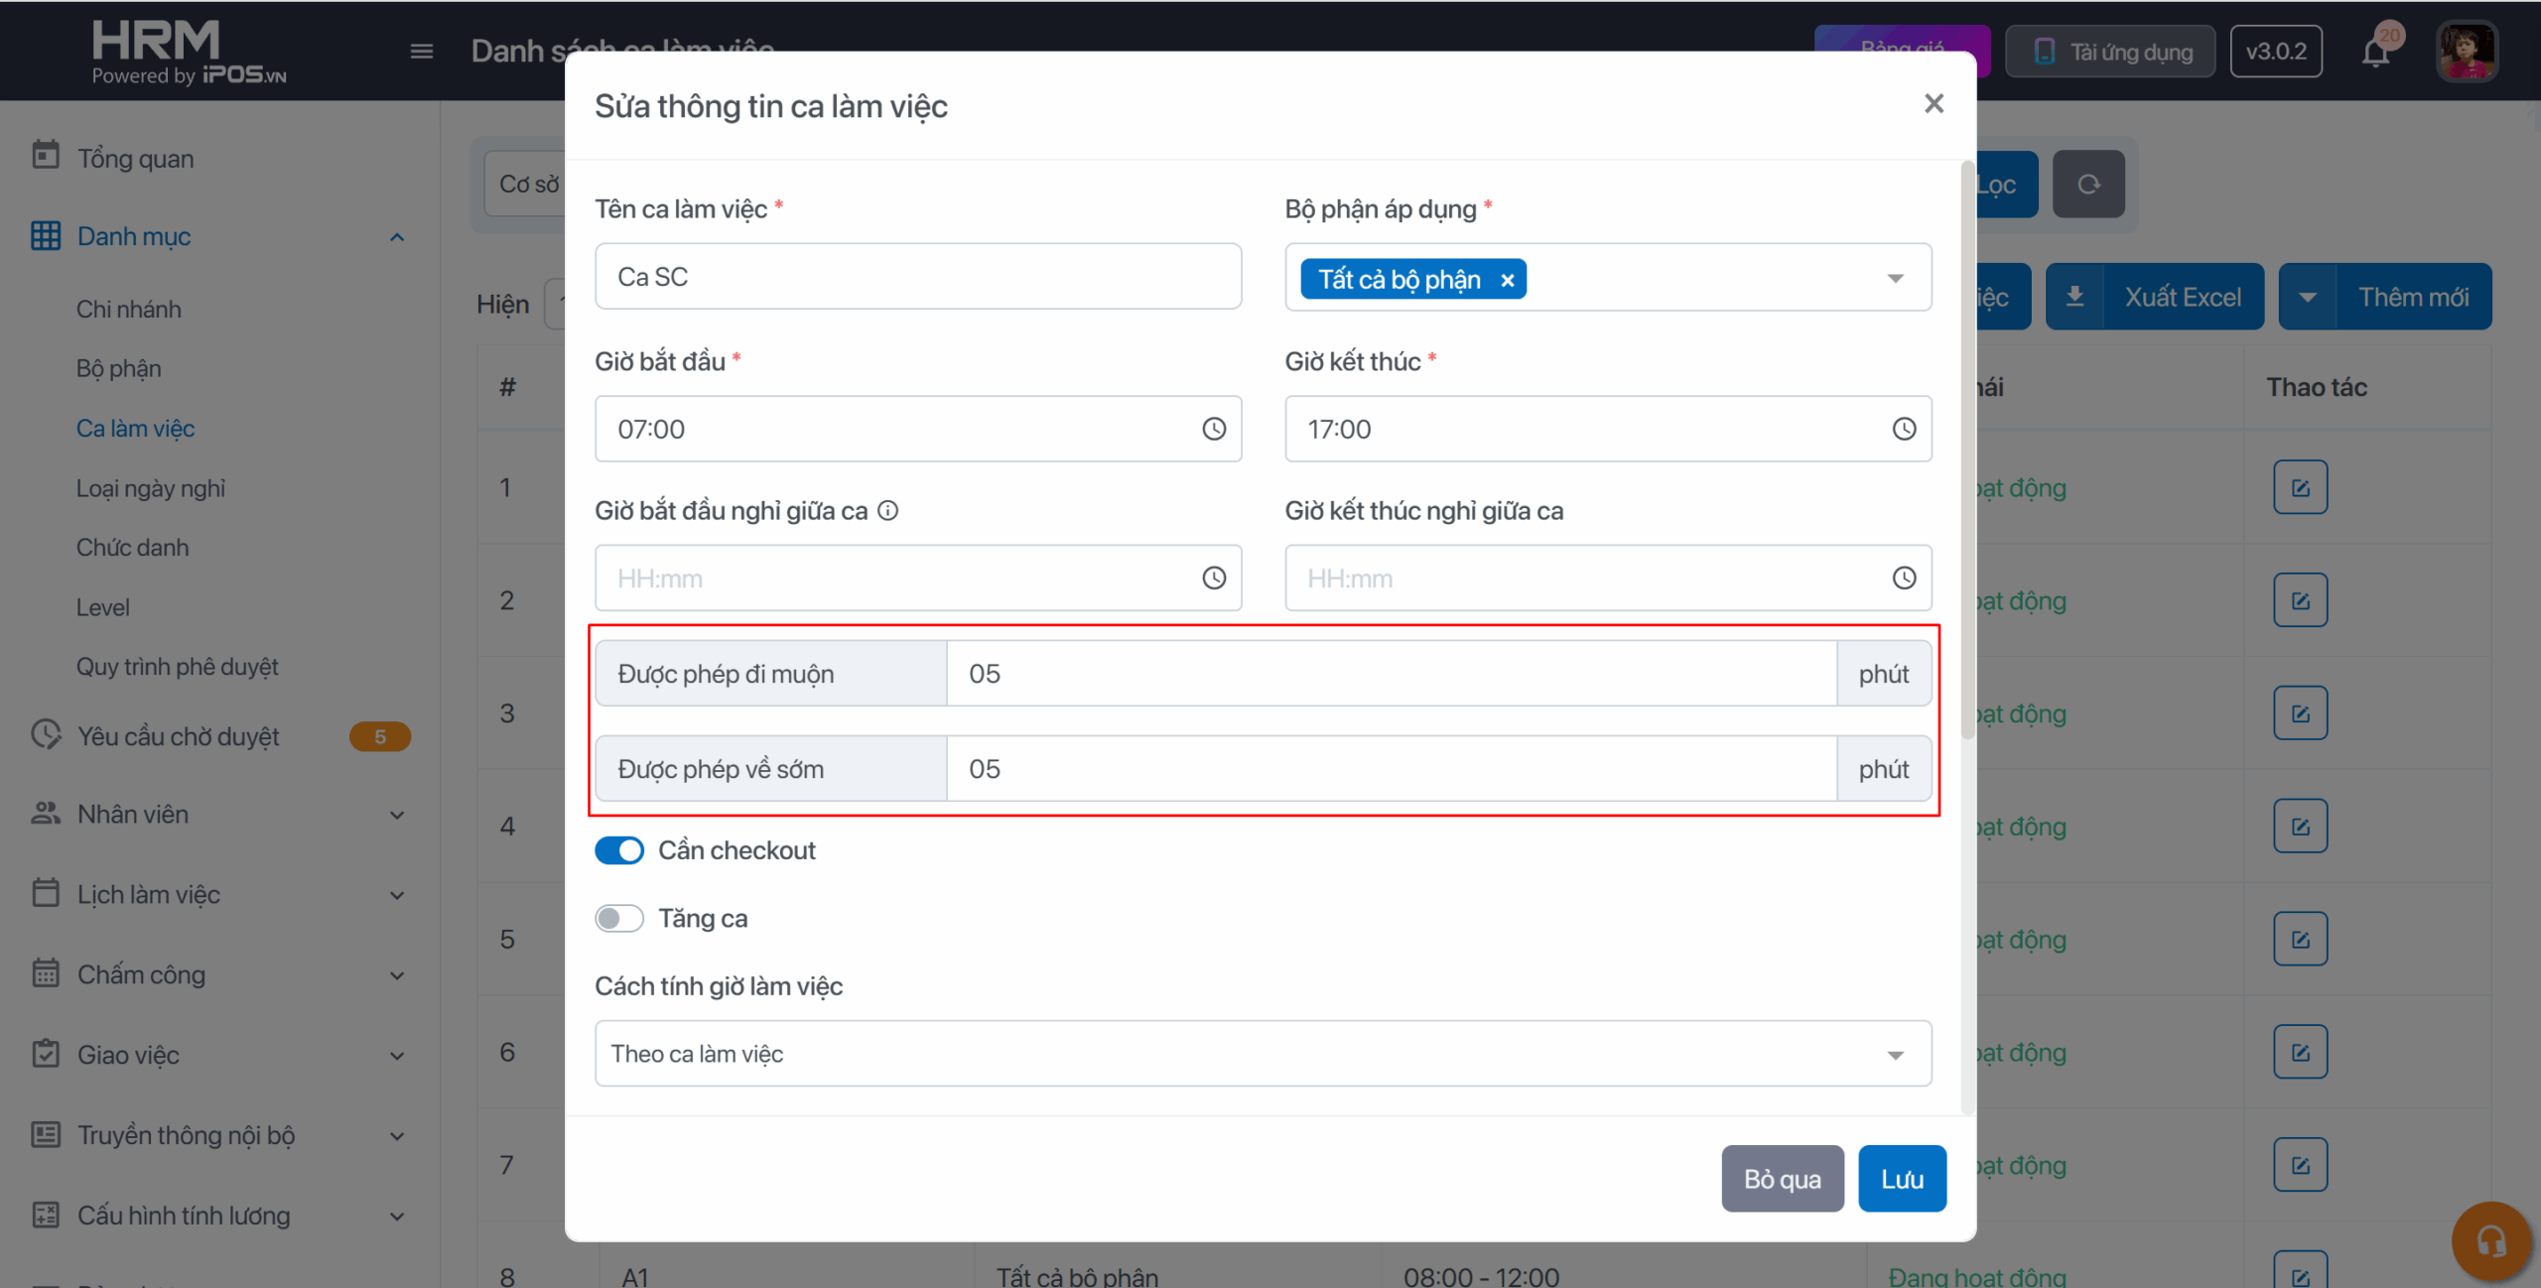
Task: Click the clock icon in Giờ kết thúc field
Action: (1903, 429)
